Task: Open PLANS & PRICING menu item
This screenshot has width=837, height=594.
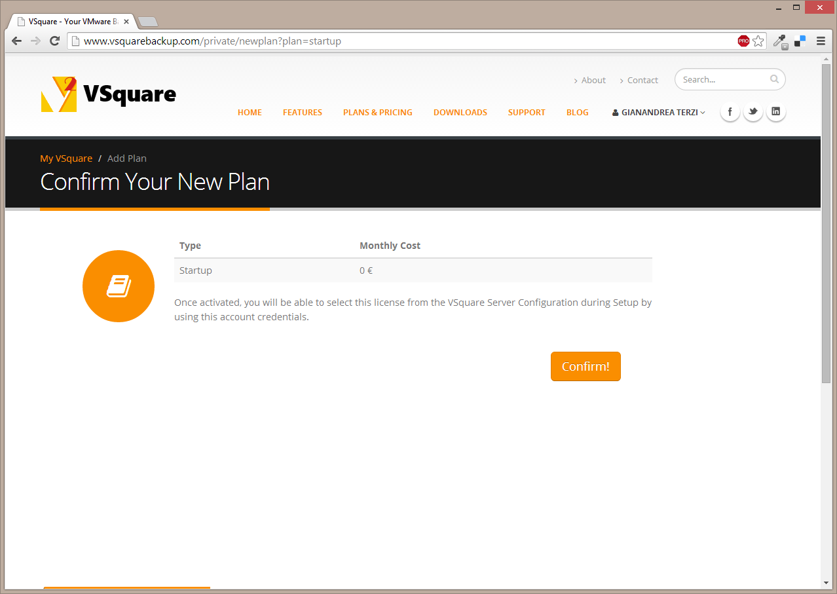Action: point(378,113)
